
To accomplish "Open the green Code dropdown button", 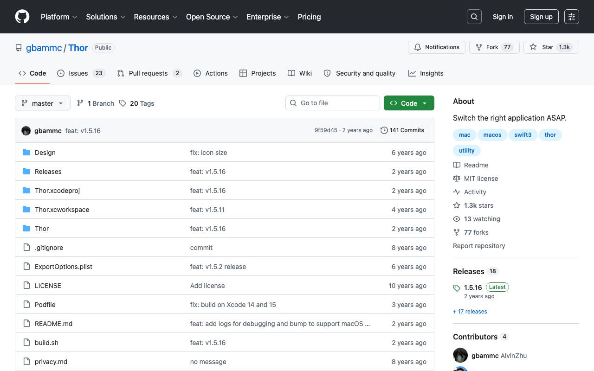I will 409,103.
